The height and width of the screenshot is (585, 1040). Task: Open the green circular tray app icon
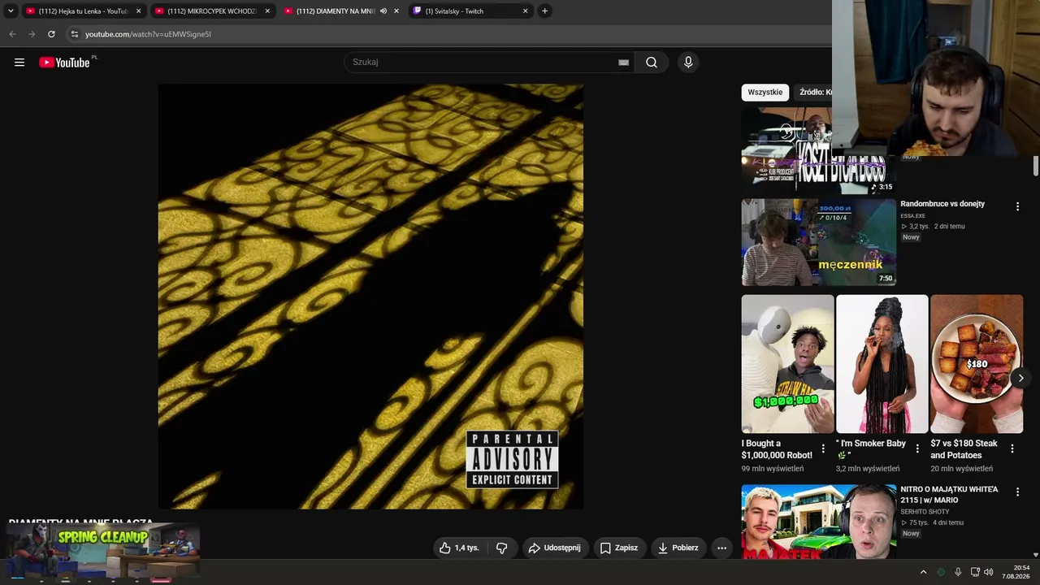(x=941, y=572)
